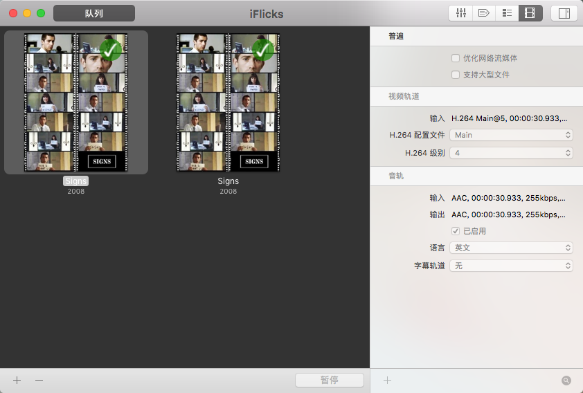
Task: Toggle the 已启用 audio track checkbox
Action: [456, 231]
